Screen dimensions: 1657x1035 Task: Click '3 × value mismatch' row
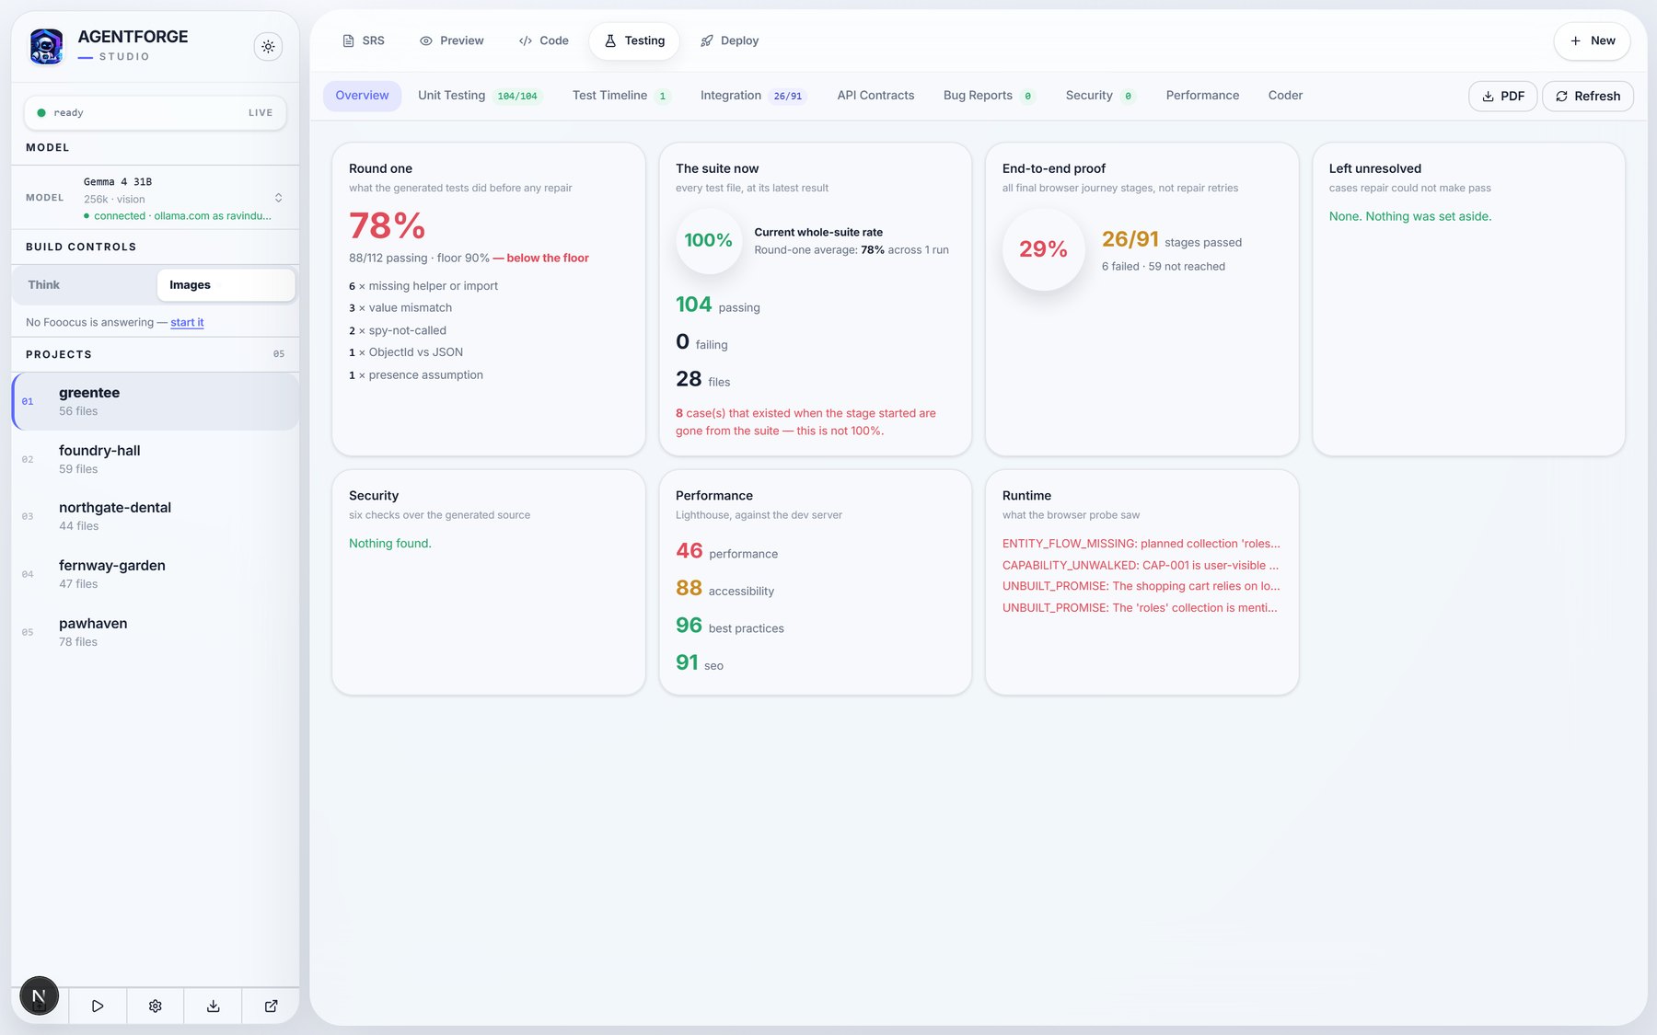400,308
